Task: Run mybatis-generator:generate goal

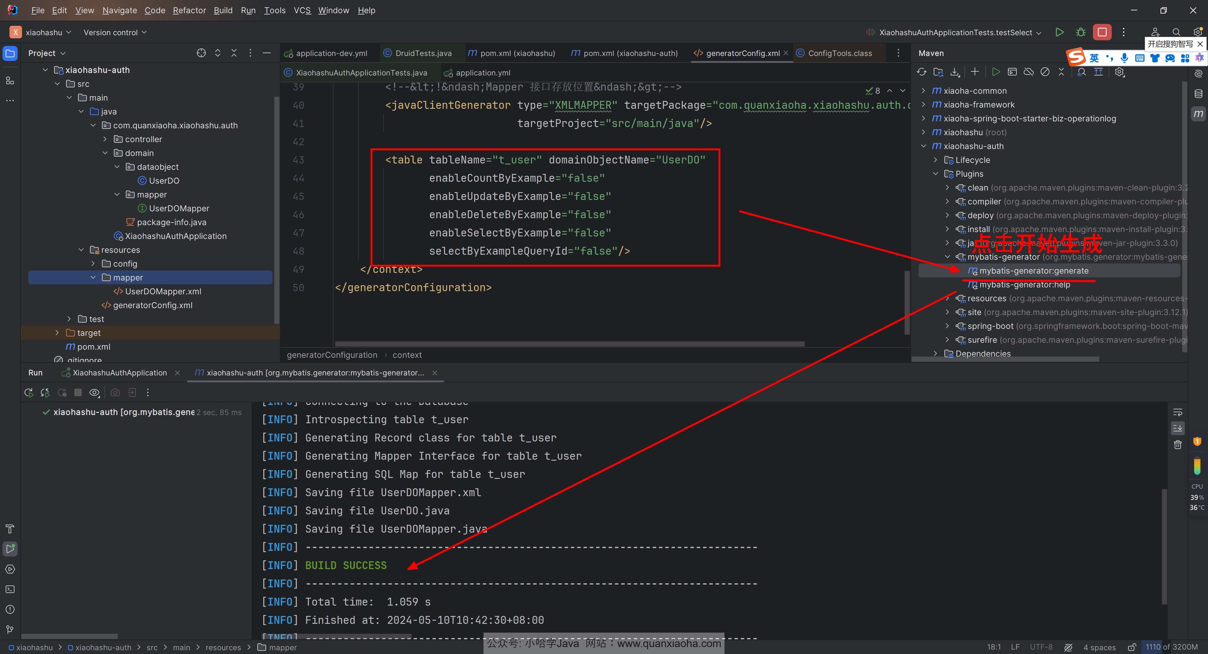Action: click(x=1033, y=271)
